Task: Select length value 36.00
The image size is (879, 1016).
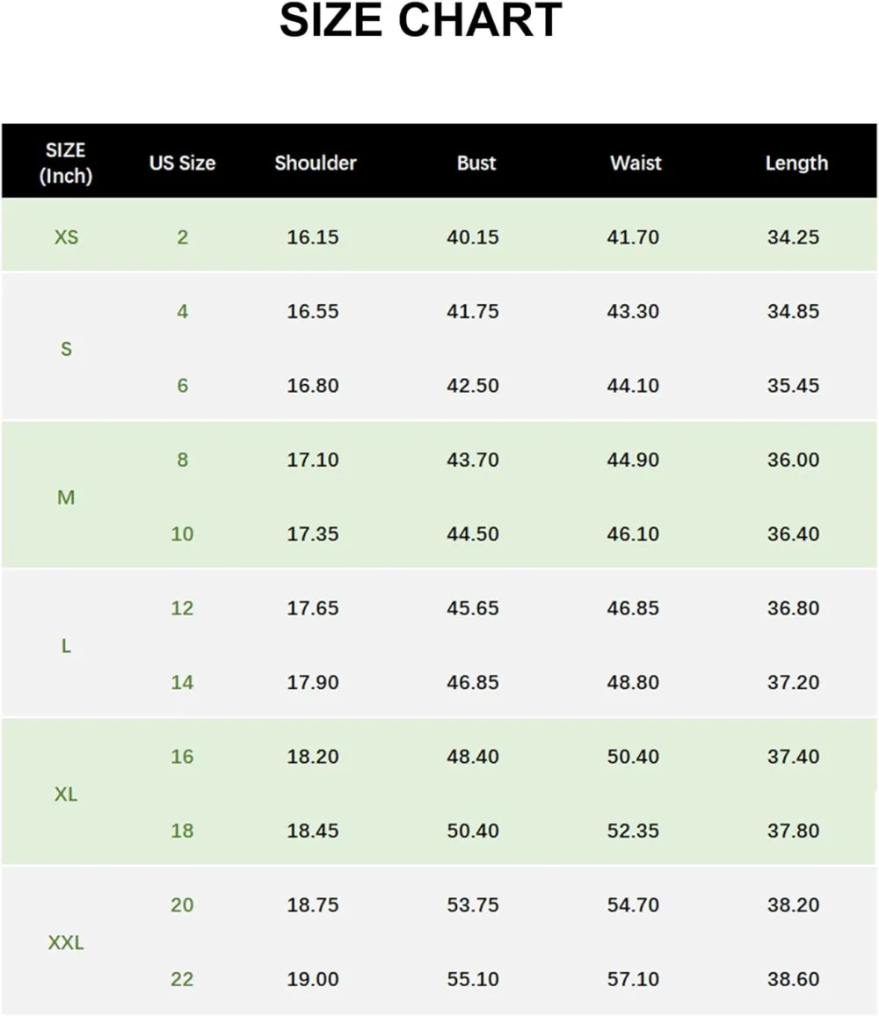Action: tap(793, 460)
